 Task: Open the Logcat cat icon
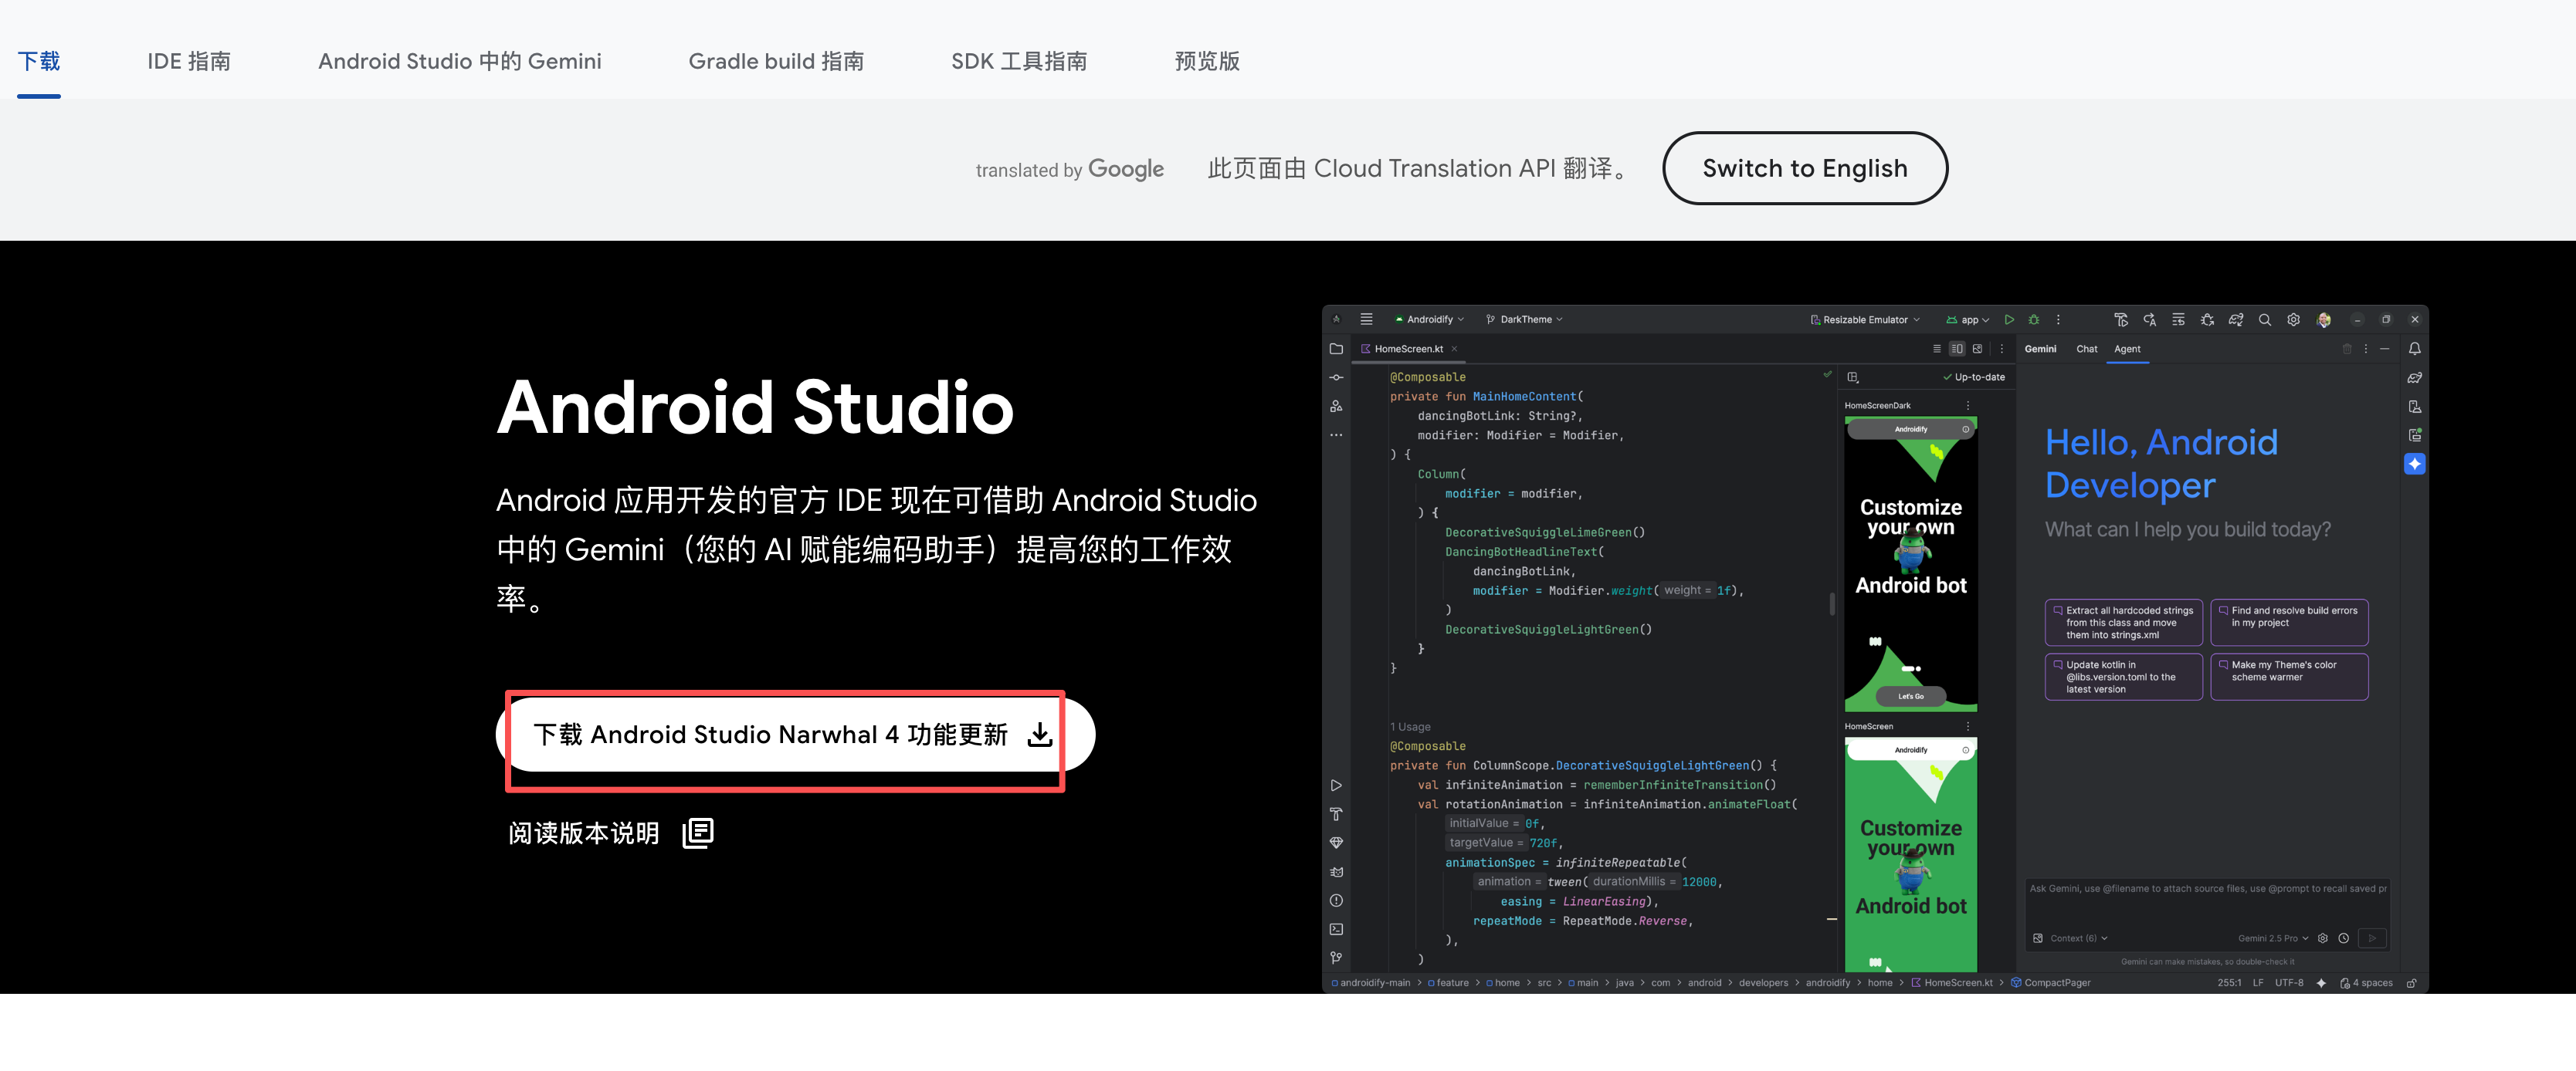pyautogui.click(x=1336, y=872)
